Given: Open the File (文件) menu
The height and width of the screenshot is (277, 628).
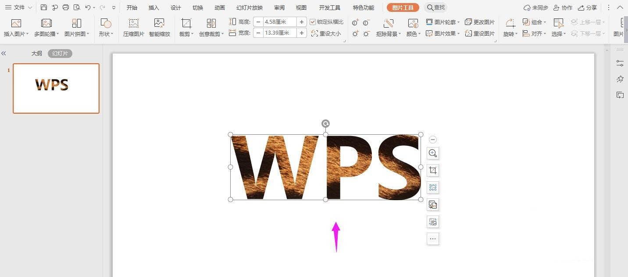Looking at the screenshot, I should tap(19, 7).
